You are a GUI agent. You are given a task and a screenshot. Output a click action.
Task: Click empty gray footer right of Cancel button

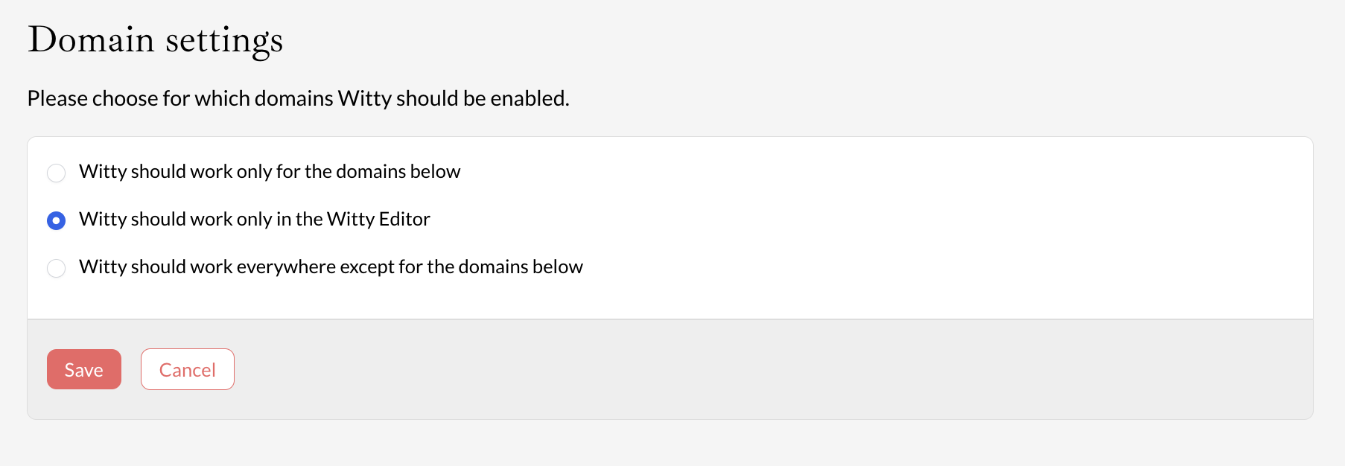click(x=745, y=369)
